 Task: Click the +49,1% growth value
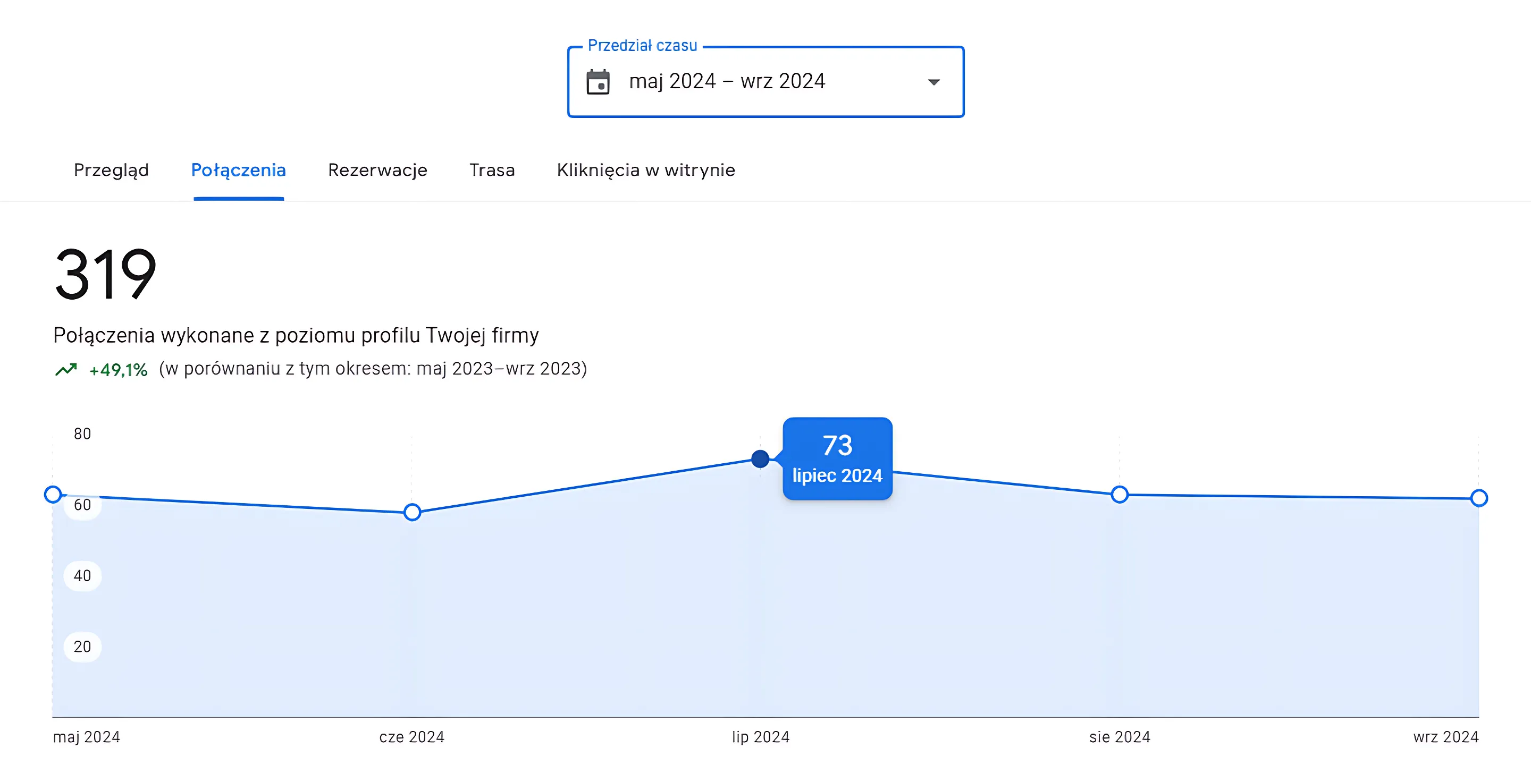(x=118, y=370)
